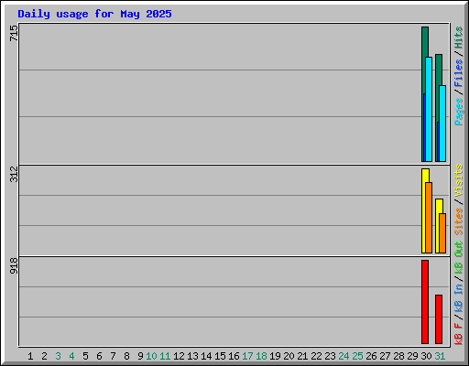The width and height of the screenshot is (469, 366).
Task: Click weekend day 18 on the x-axis
Action: [x=261, y=356]
